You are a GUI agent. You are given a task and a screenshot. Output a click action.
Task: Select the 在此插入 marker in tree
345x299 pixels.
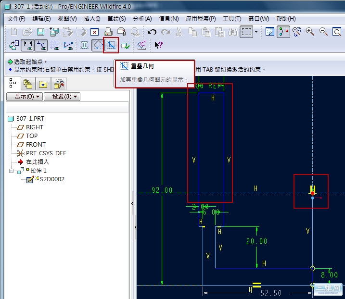tap(33, 162)
